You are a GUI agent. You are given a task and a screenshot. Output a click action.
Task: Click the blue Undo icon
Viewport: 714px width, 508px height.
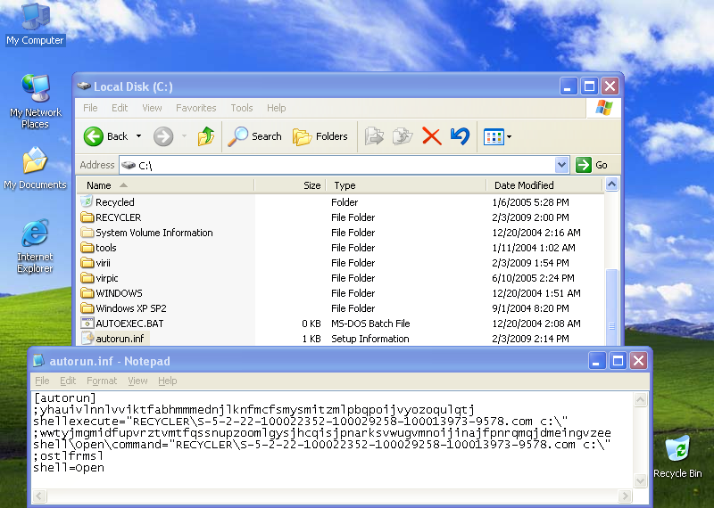(460, 136)
